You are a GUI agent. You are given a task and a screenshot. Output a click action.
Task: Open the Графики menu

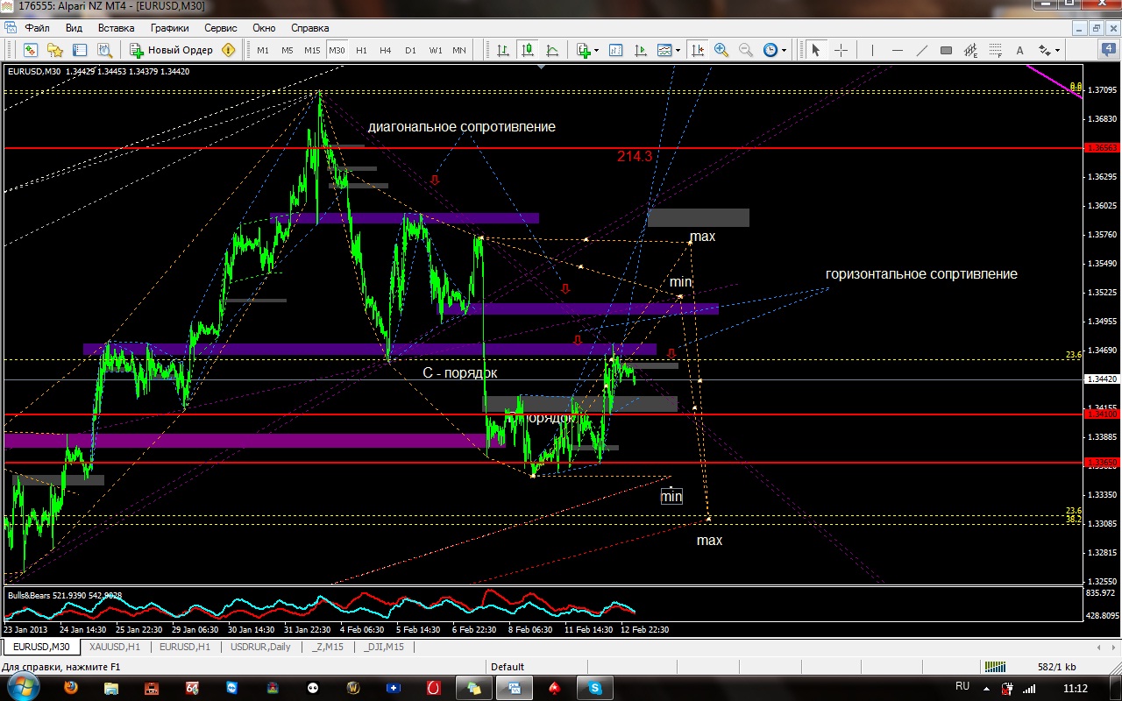(169, 28)
